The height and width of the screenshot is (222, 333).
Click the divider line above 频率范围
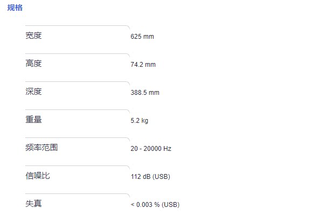(x=77, y=137)
